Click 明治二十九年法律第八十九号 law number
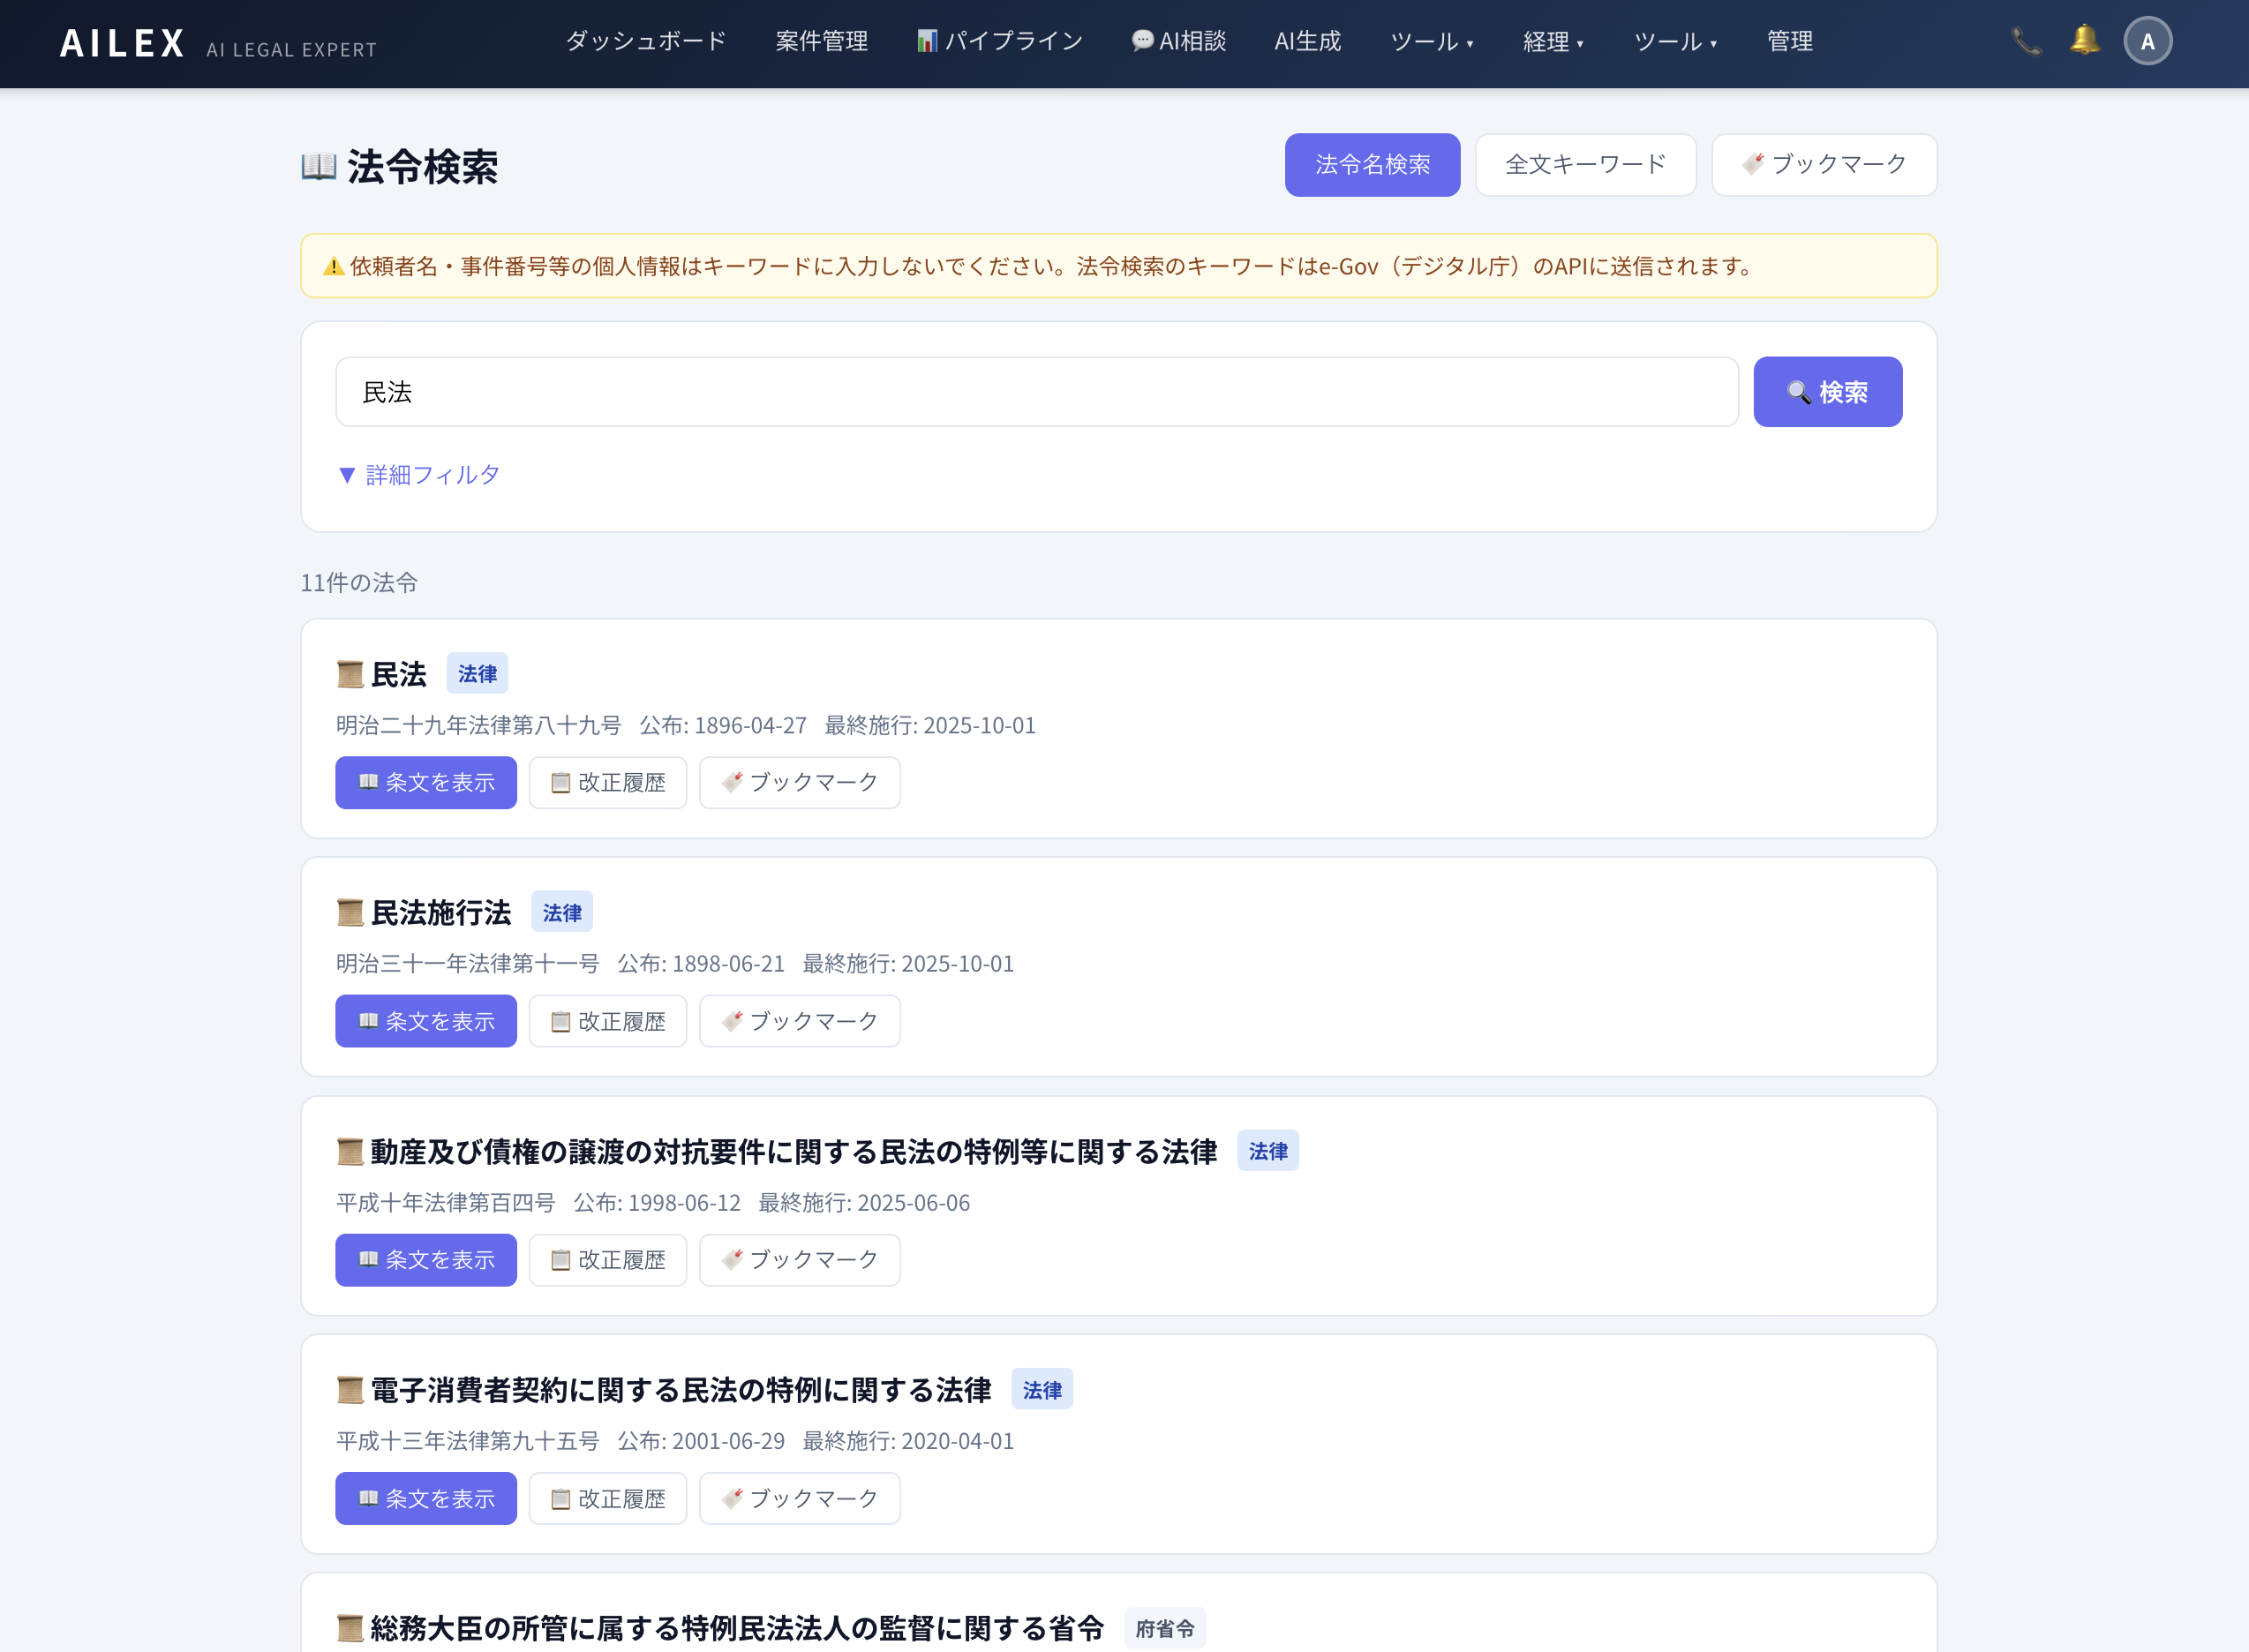 coord(479,726)
